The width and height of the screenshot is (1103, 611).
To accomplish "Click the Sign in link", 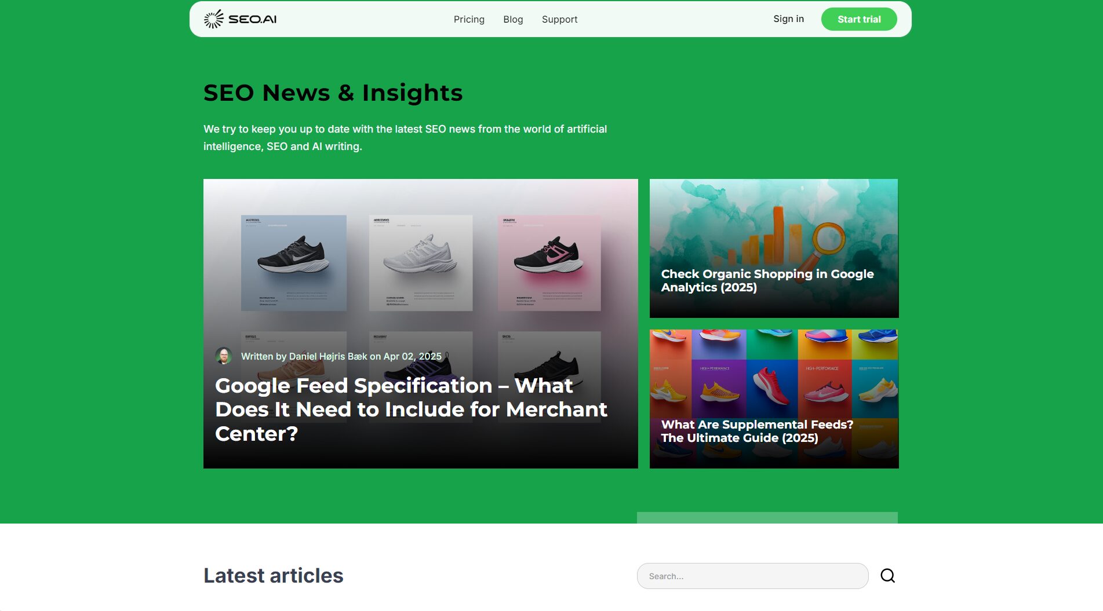I will [x=788, y=19].
